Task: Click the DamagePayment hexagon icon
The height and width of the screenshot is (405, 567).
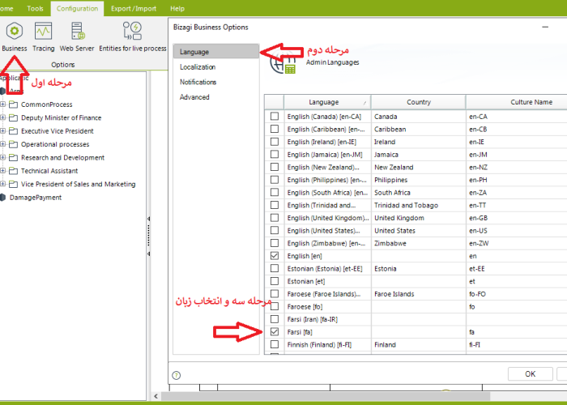Action: pos(3,198)
